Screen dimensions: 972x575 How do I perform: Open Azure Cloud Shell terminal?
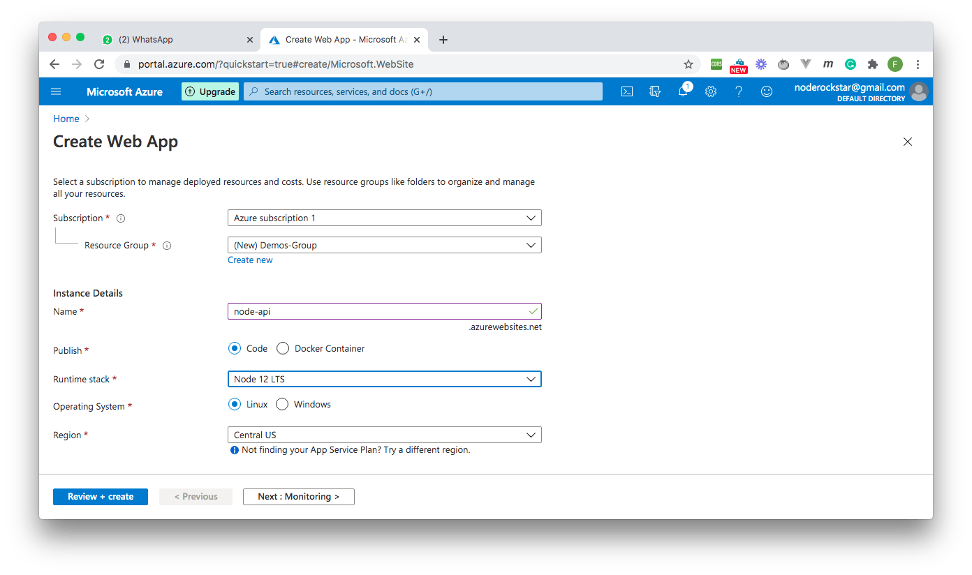coord(626,91)
